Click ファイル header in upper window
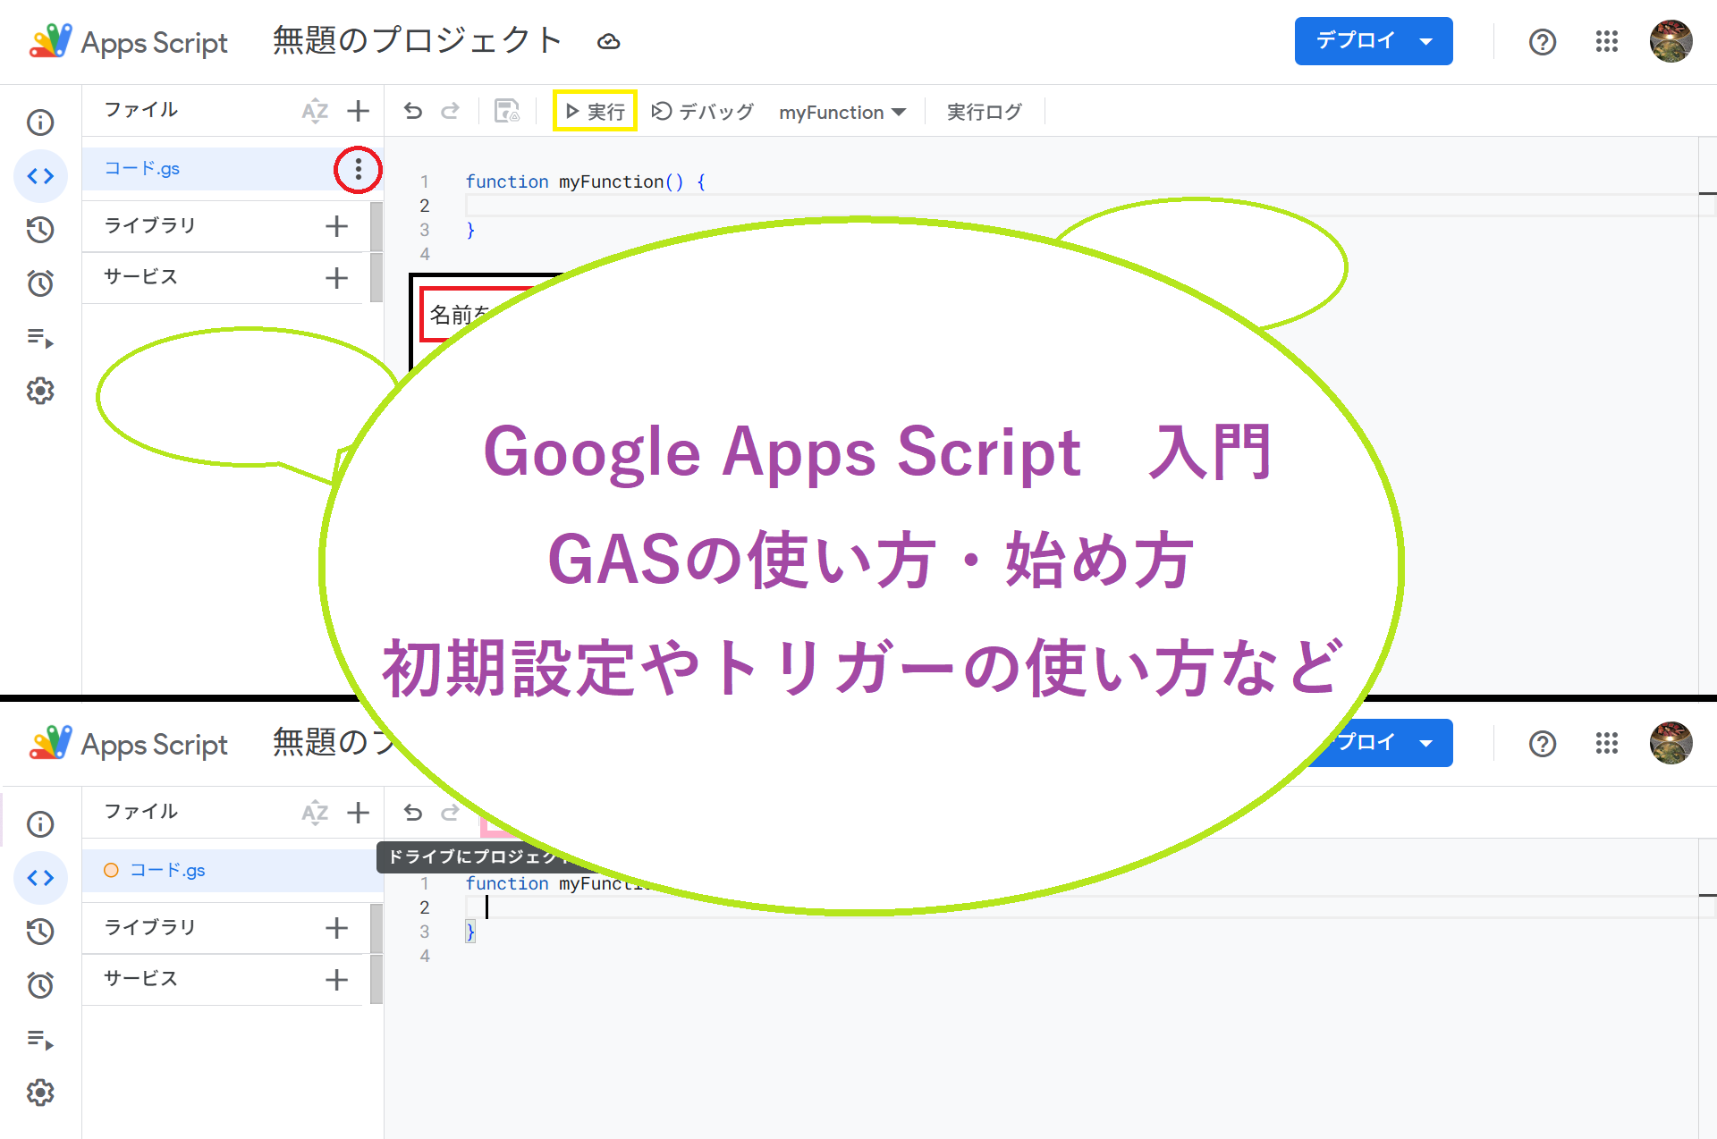Screen dimensions: 1717x1139 coord(140,110)
